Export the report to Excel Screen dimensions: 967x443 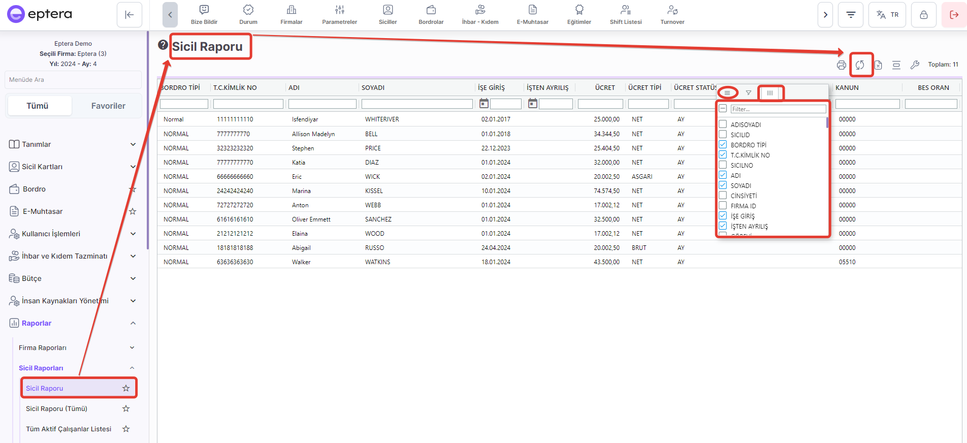[x=878, y=65]
